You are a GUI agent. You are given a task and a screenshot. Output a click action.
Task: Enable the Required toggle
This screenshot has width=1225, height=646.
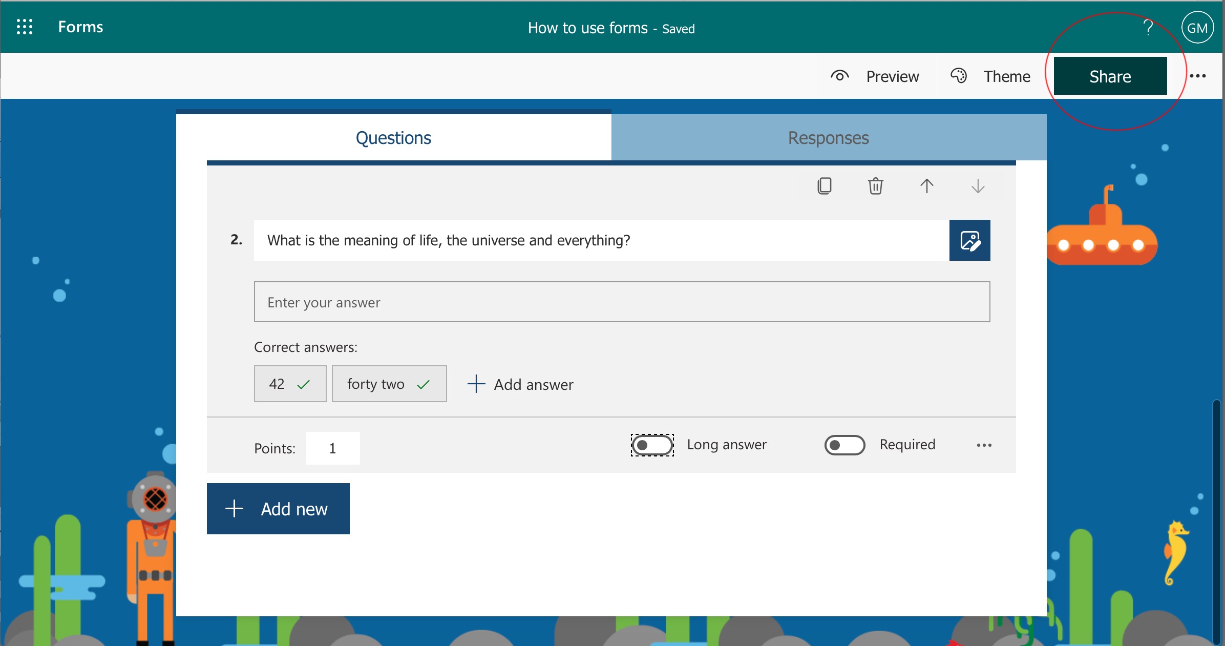pos(844,445)
